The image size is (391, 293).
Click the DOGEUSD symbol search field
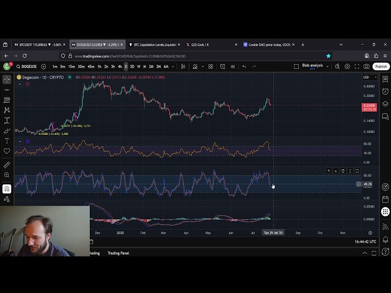[x=27, y=66]
